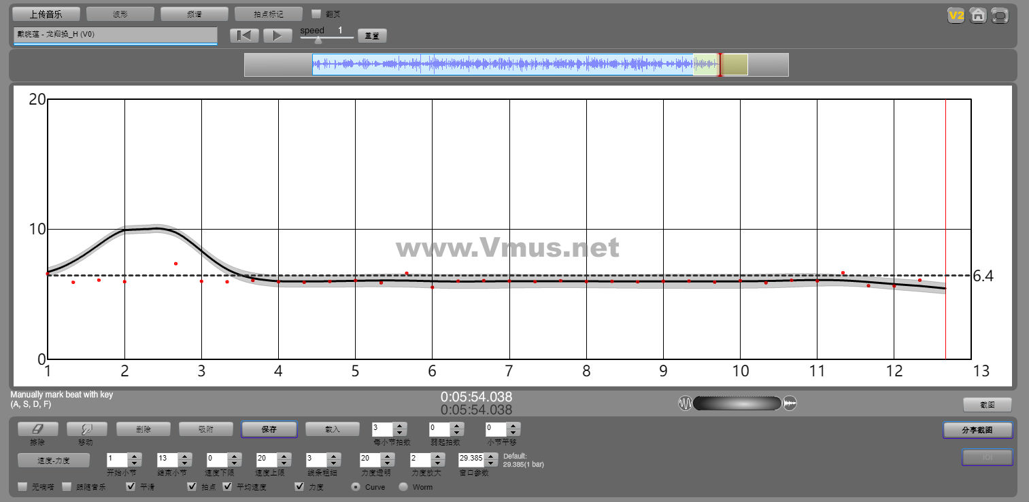This screenshot has height=502, width=1029.
Task: Click the V2 version icon
Action: (x=956, y=15)
